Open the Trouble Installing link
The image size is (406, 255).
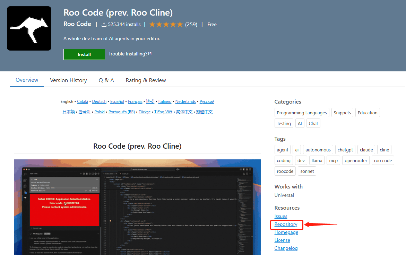(130, 54)
